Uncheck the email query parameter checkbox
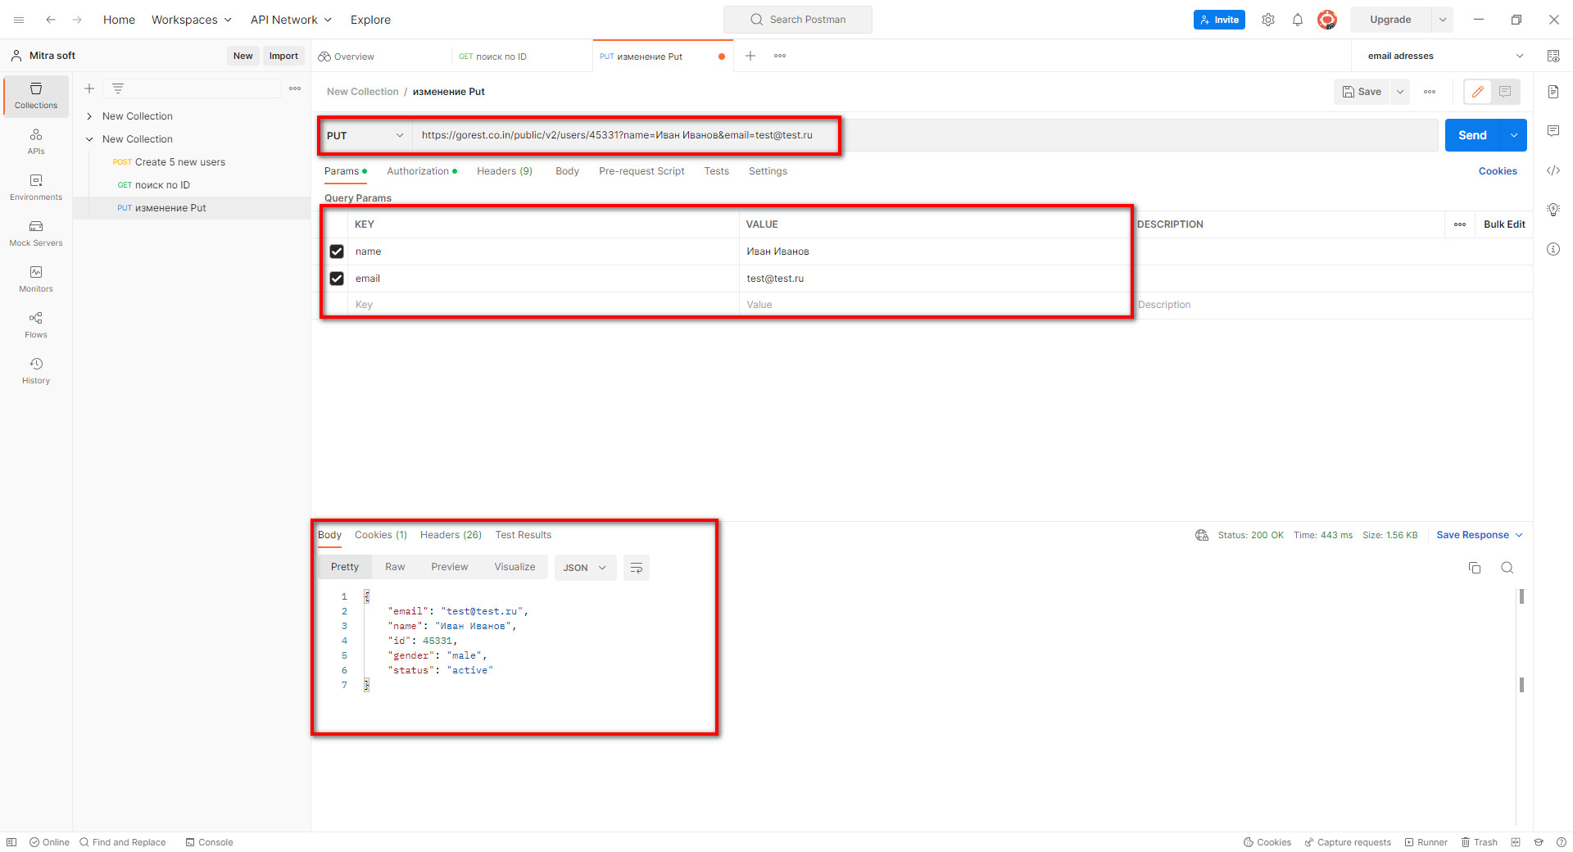The height and width of the screenshot is (852, 1573). click(337, 279)
